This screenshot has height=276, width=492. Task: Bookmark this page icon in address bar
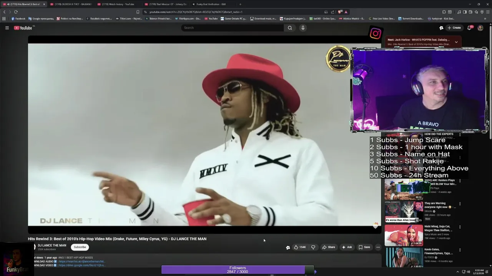pyautogui.click(x=138, y=12)
